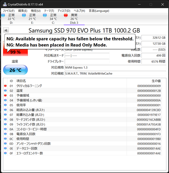169x173 pixels.
Task: Click the 対応規格 NVM Express 1.3 field
Action: pos(115,67)
